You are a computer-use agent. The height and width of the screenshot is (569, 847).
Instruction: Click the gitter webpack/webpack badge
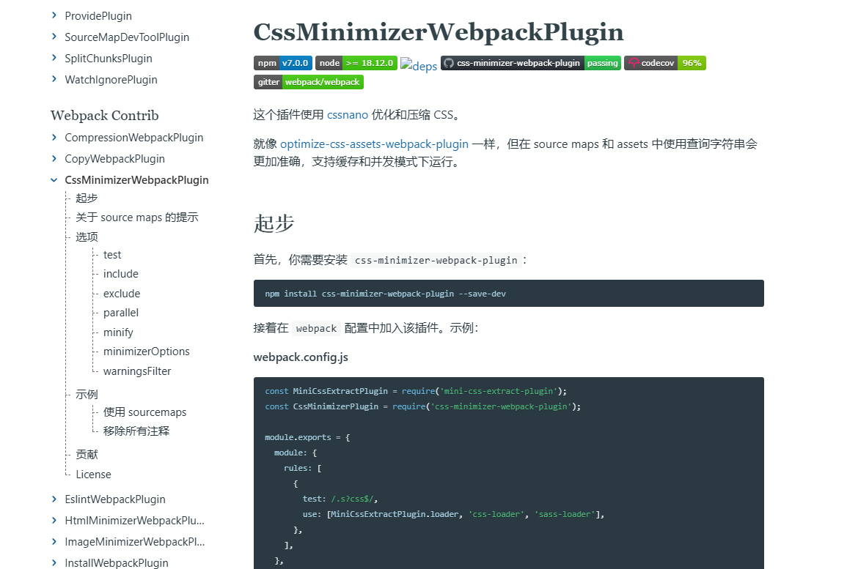point(309,82)
